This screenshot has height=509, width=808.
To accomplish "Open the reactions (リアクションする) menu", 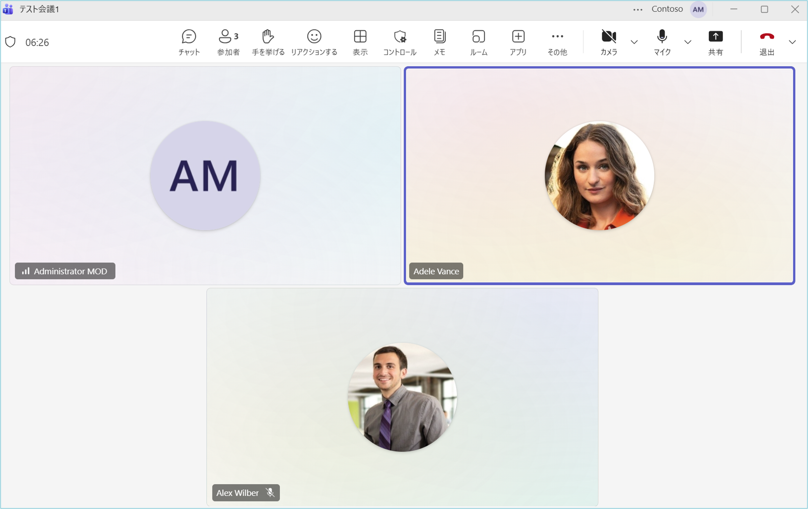I will click(314, 42).
